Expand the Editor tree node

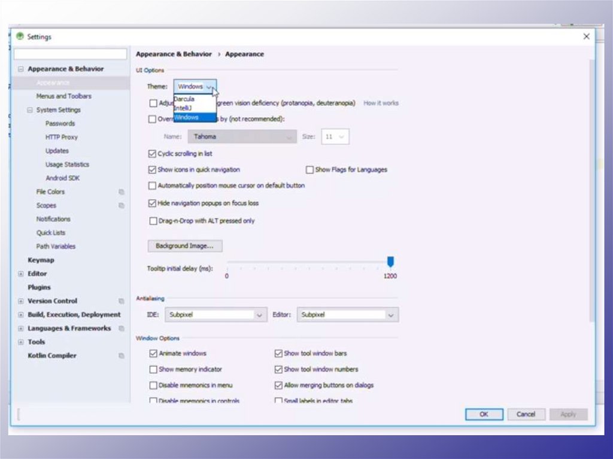tap(21, 273)
